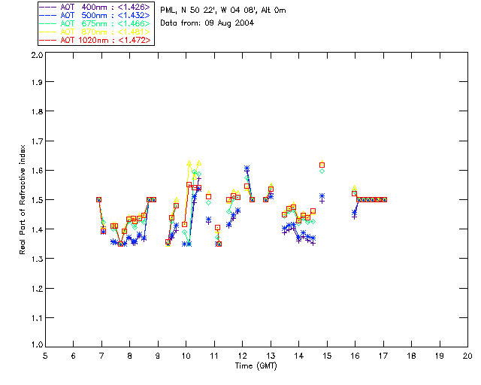Viewport: 481px width, 385px height.
Task: Select the 'Data from: 09 Aug 2004' text
Action: [207, 23]
